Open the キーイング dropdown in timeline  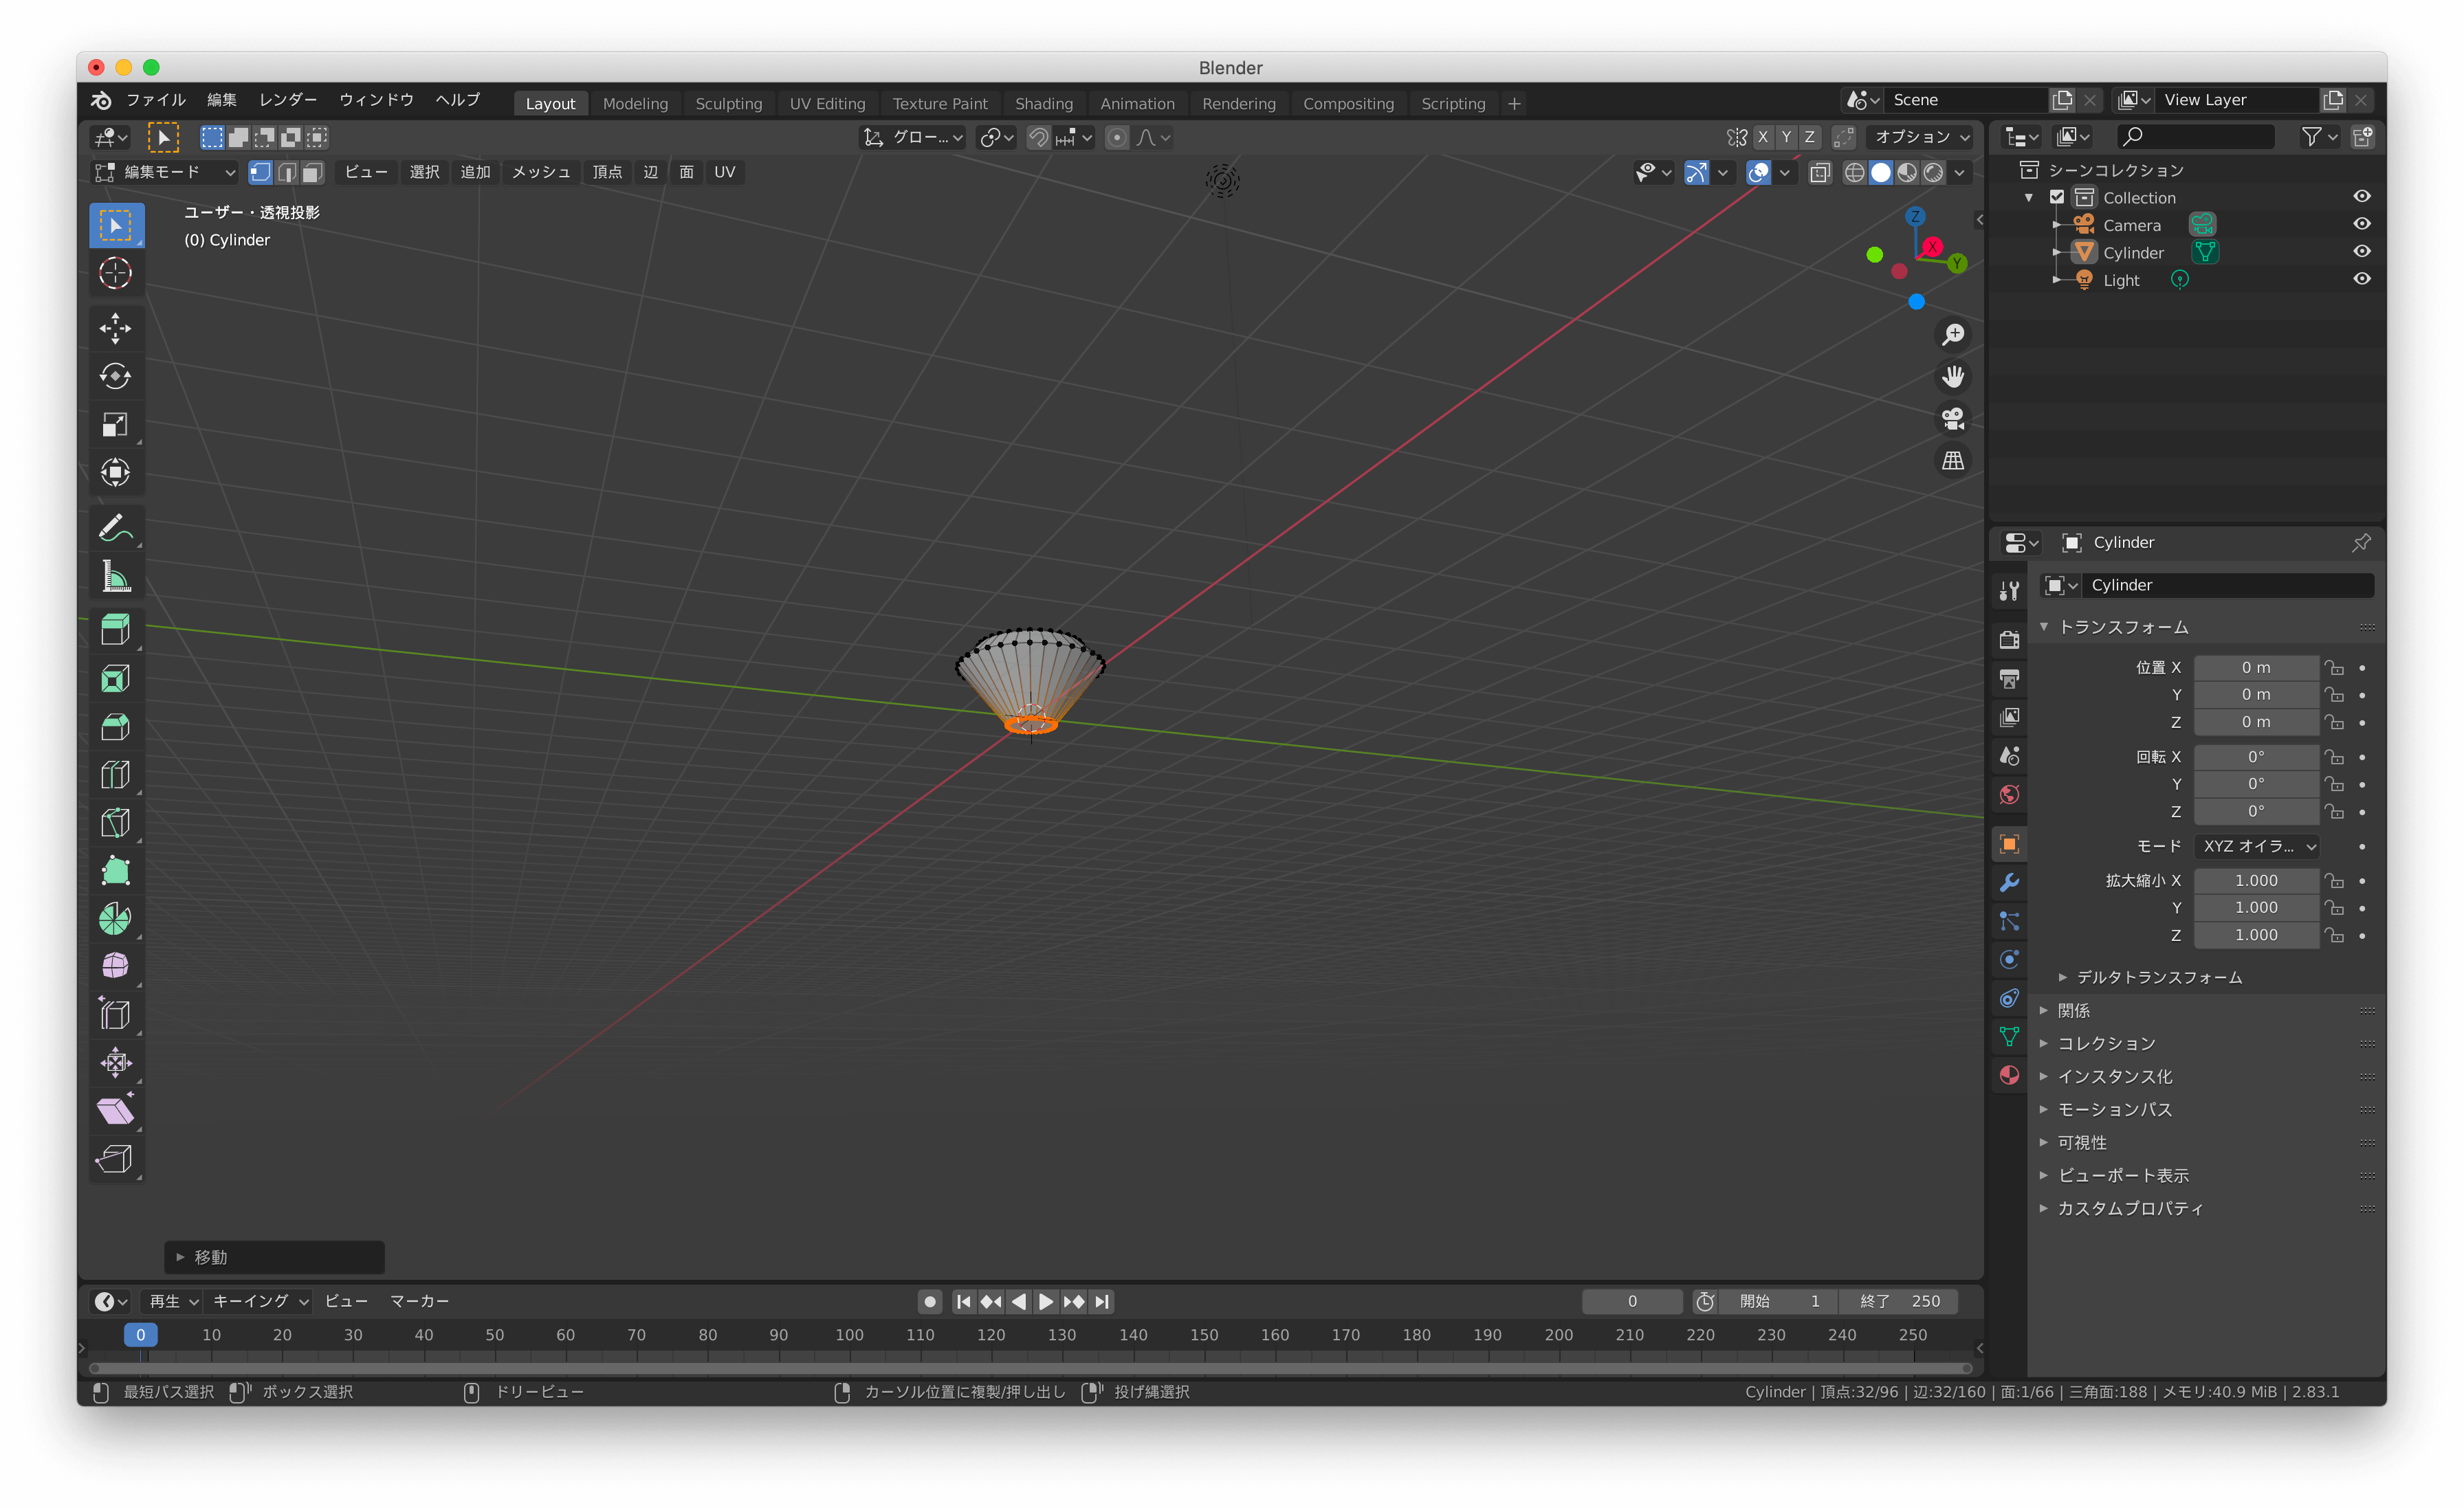point(260,1301)
